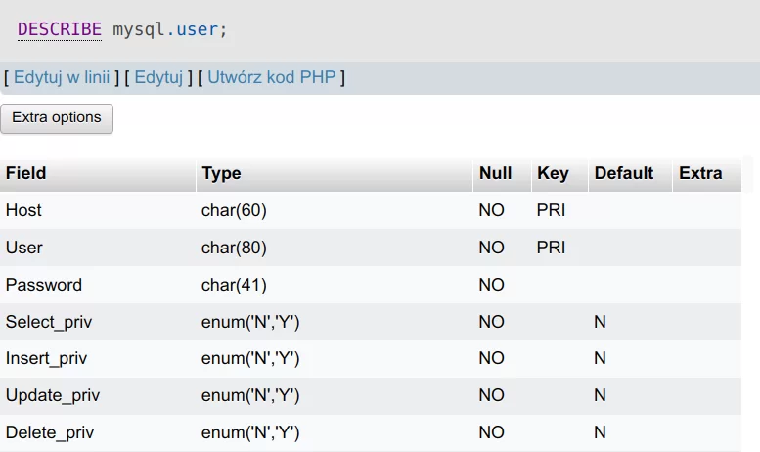Click 'Utwórz kod PHP' link

click(272, 77)
